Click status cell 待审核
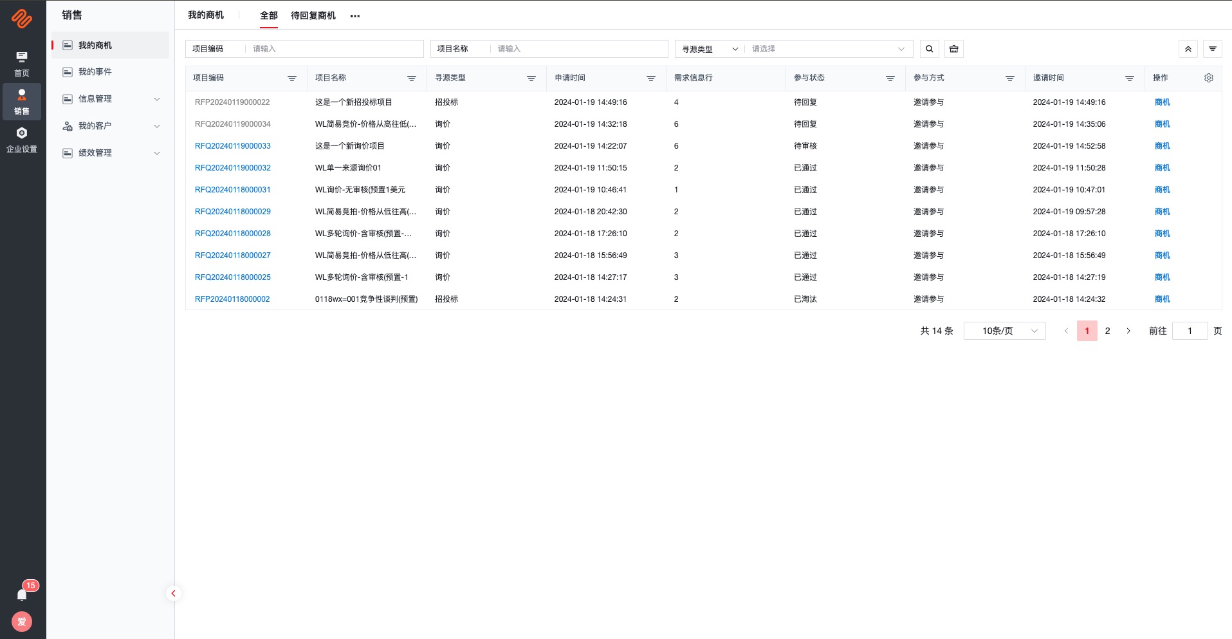Screen dimensions: 1232x639 click(x=805, y=146)
